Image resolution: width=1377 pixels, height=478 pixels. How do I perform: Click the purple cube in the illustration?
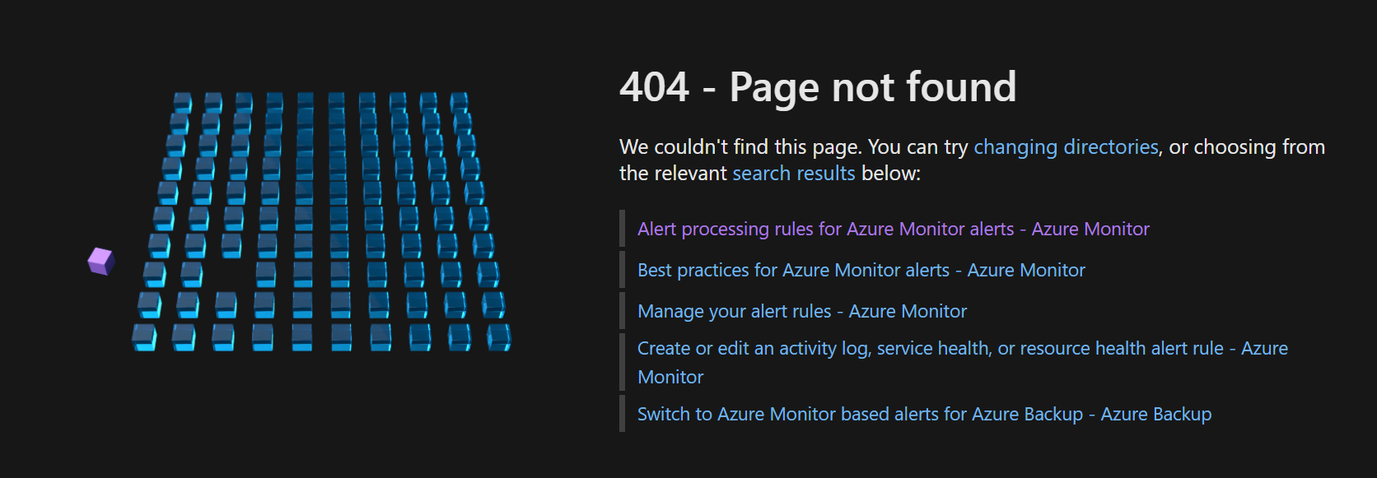pos(100,262)
